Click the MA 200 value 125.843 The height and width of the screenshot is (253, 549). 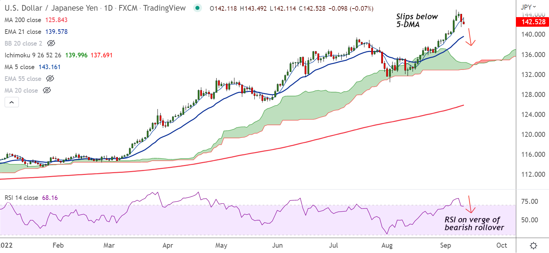tap(56, 20)
